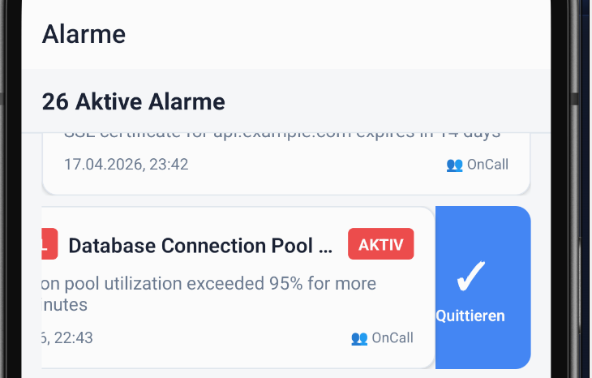Select the red AKTIV status badge
Image resolution: width=592 pixels, height=378 pixels.
pos(380,244)
